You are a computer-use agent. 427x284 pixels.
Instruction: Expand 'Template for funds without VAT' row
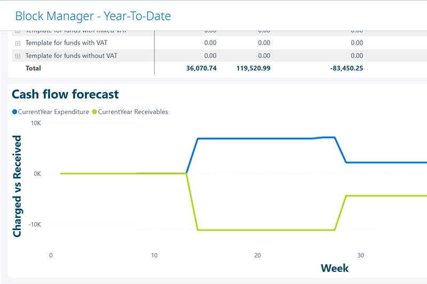pyautogui.click(x=18, y=56)
